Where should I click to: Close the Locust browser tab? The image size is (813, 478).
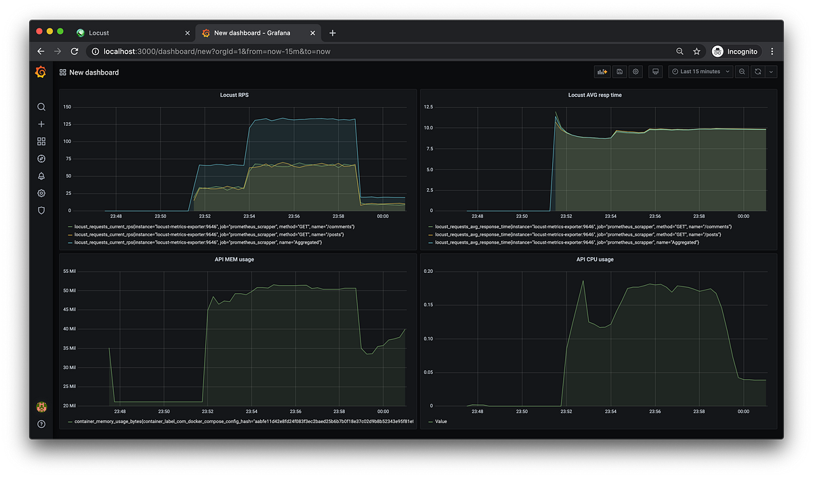point(188,32)
